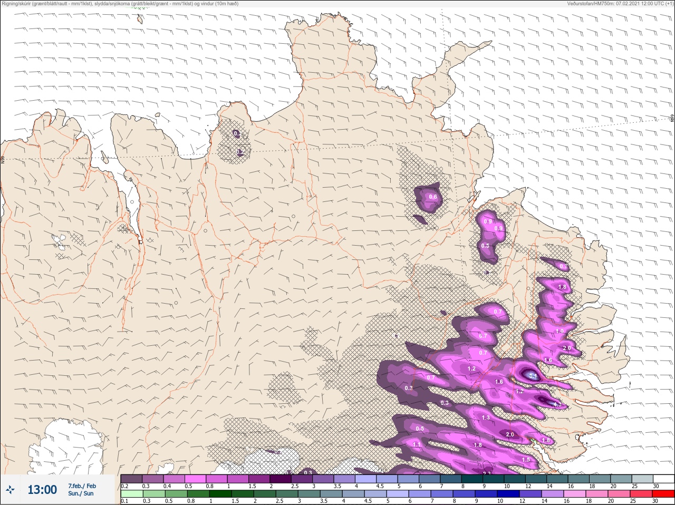Select the snow legend swatch between 0.2 and 0.3

coord(131,479)
